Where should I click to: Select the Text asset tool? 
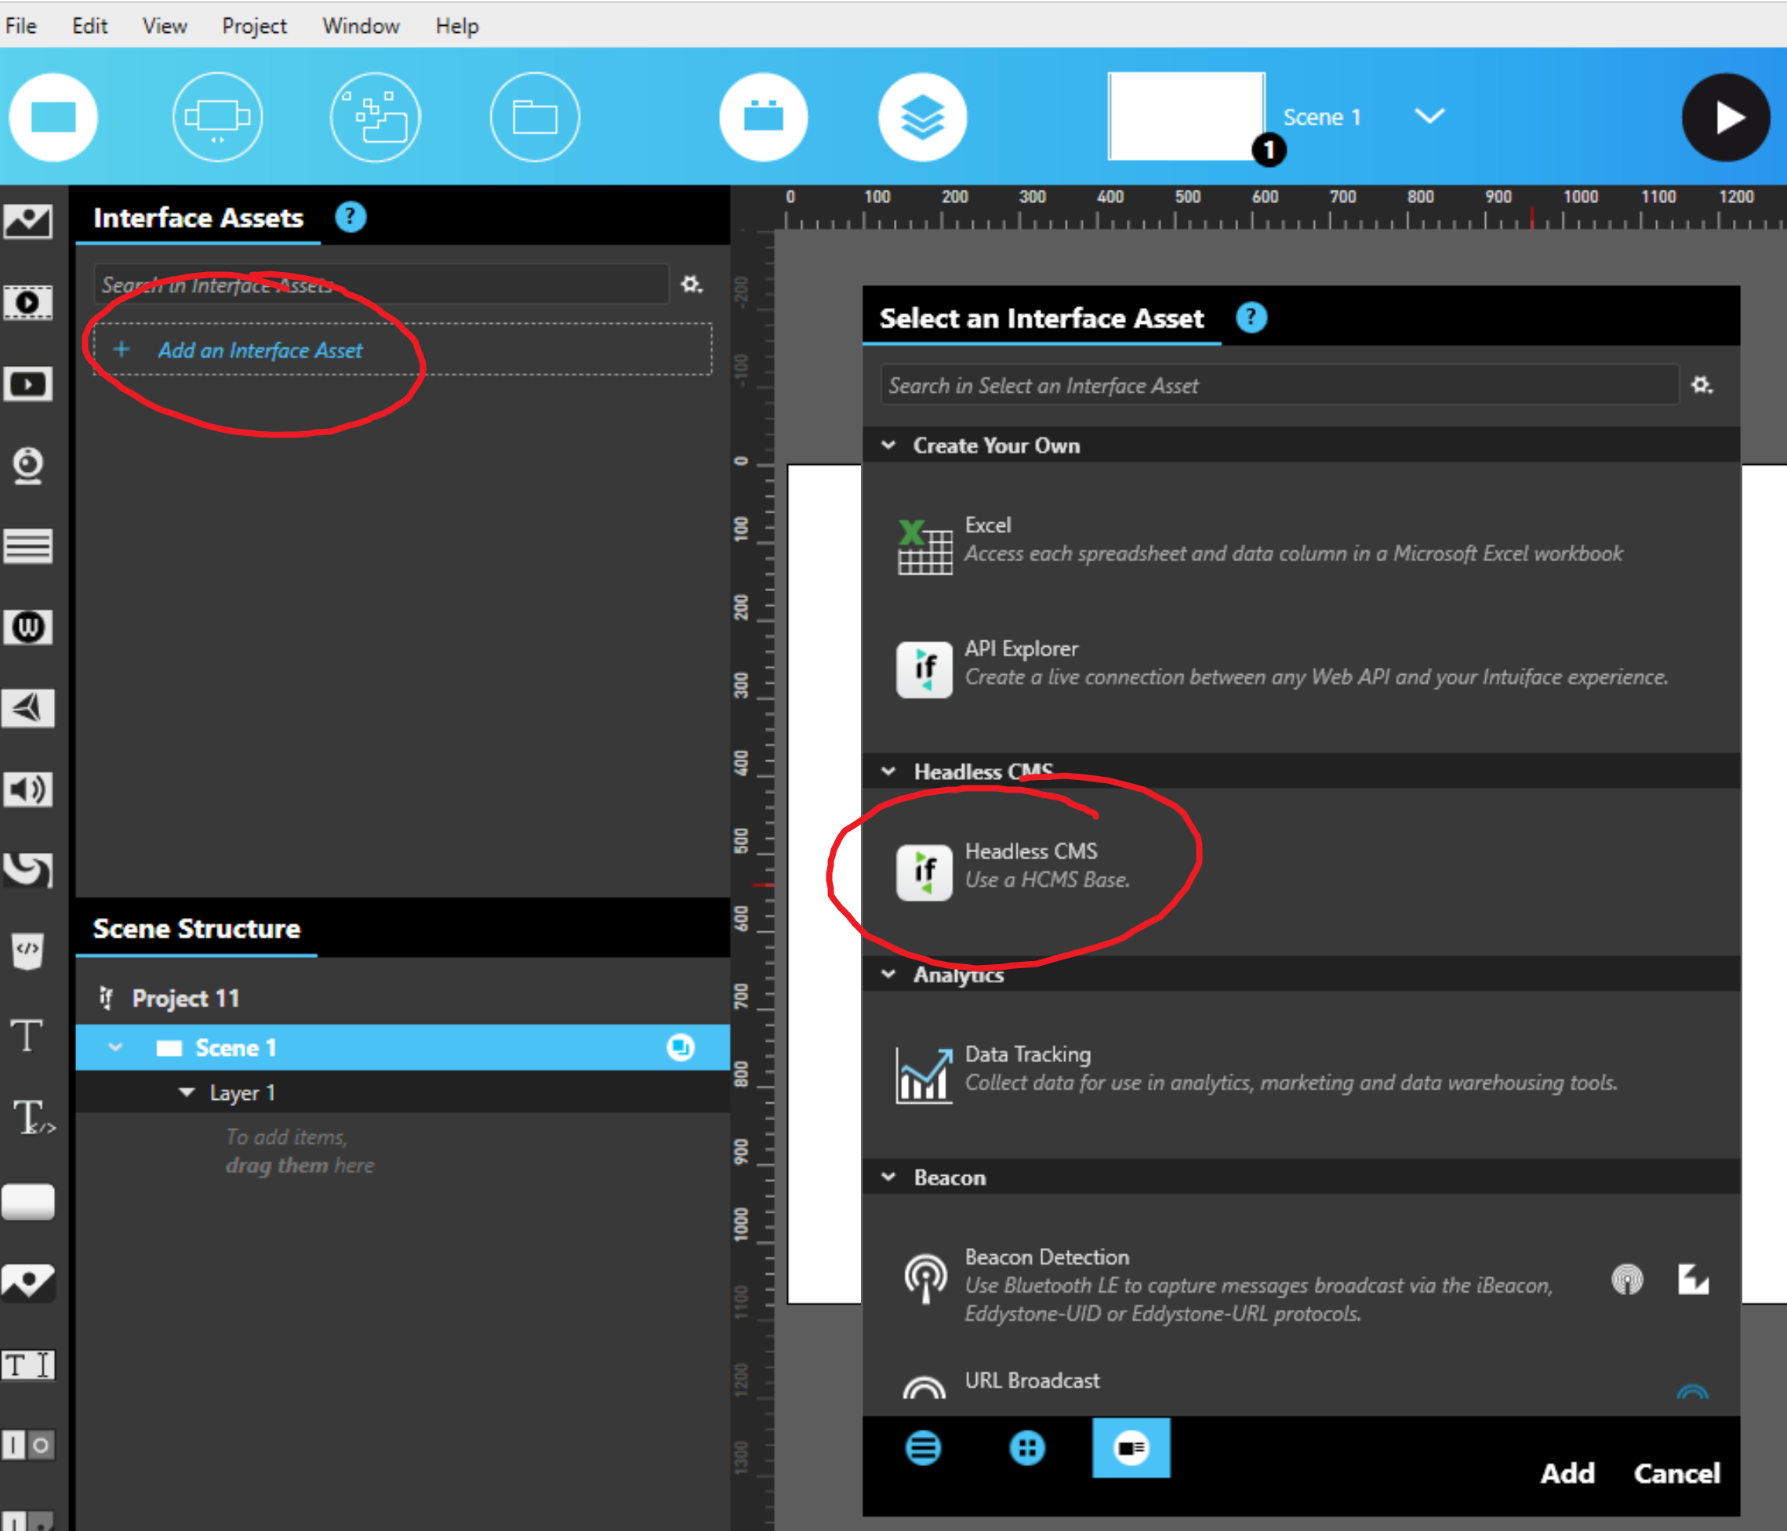tap(26, 1035)
